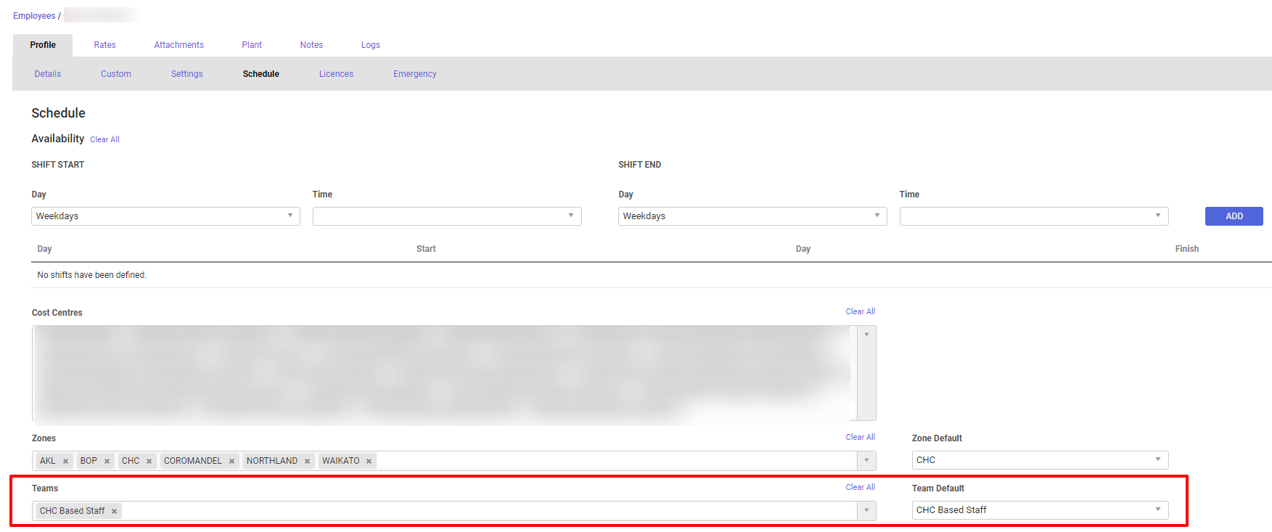
Task: Select the Schedule sub-tab
Action: pos(261,74)
